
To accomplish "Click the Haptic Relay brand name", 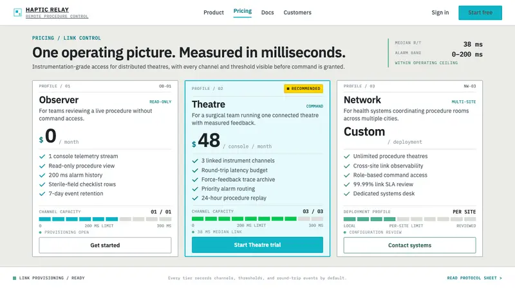I will (x=47, y=10).
